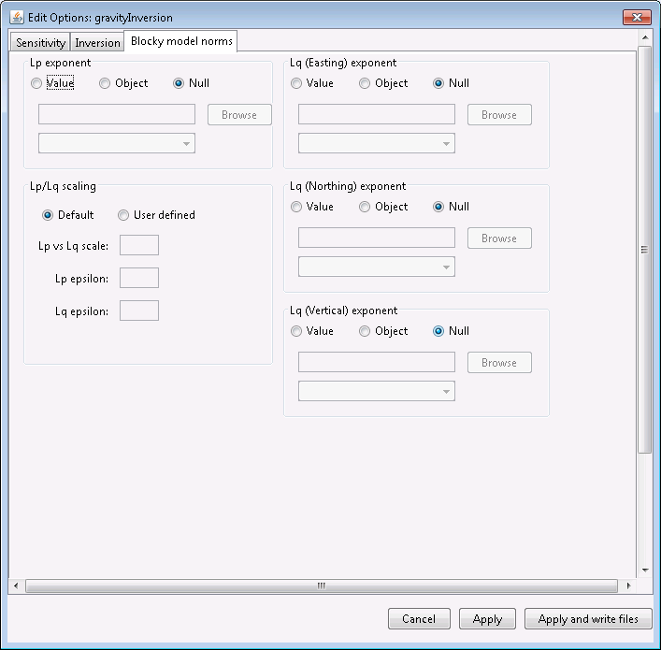Click the vertical scrollbar up arrow
This screenshot has height=650, width=661.
645,38
